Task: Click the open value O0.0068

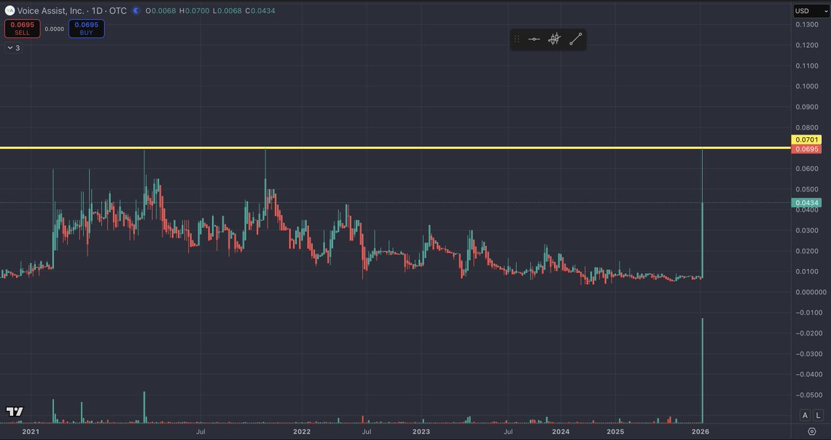Action: [x=162, y=10]
